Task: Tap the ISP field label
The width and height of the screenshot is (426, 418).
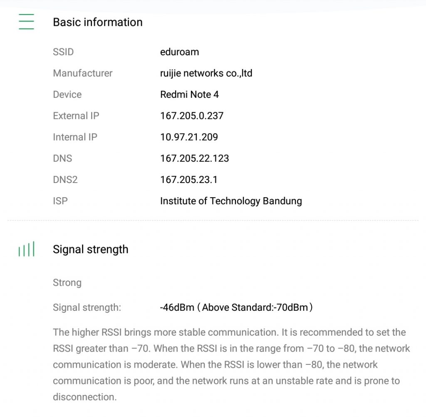Action: tap(60, 201)
